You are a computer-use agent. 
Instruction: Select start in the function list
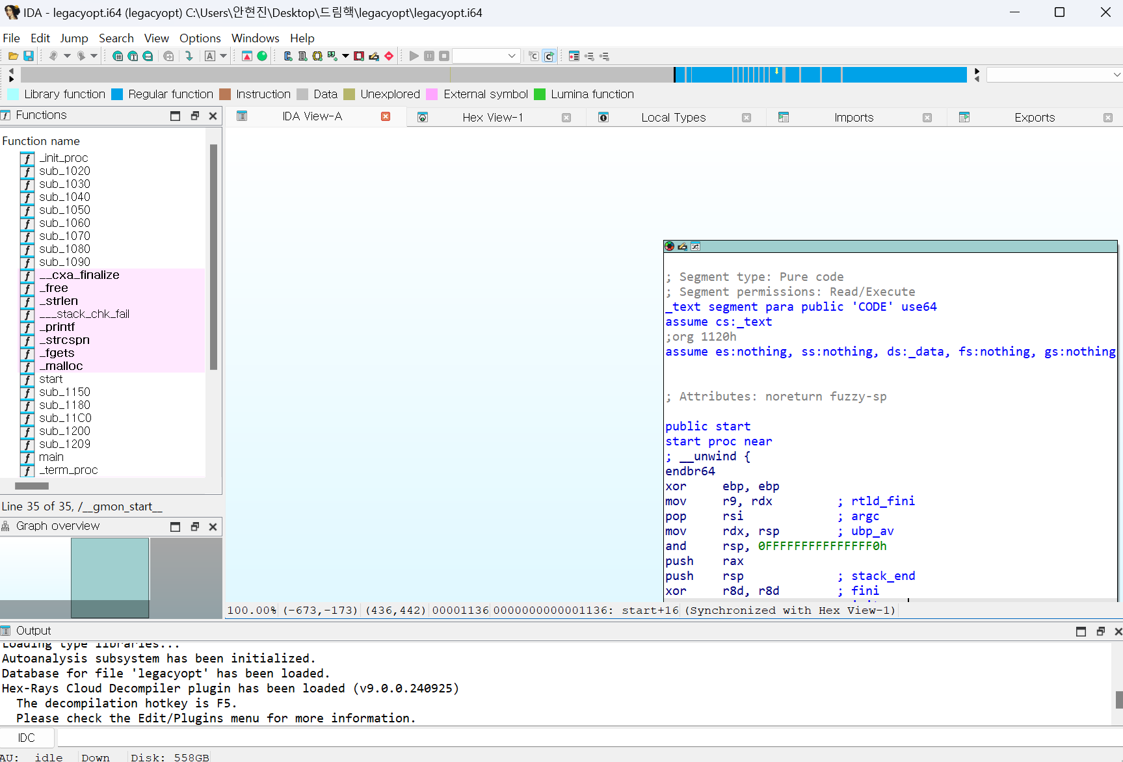tap(51, 379)
